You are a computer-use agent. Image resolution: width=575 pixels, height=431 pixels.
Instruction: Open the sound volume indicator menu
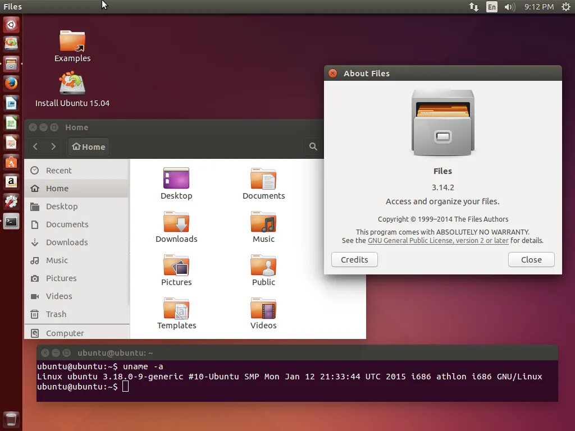(x=509, y=7)
